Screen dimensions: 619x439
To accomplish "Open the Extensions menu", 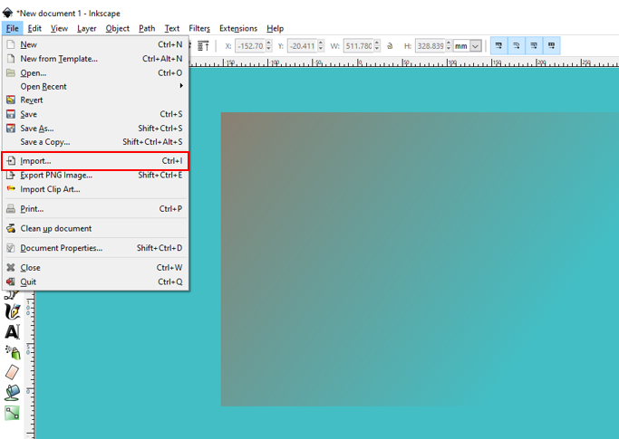I will [x=238, y=28].
